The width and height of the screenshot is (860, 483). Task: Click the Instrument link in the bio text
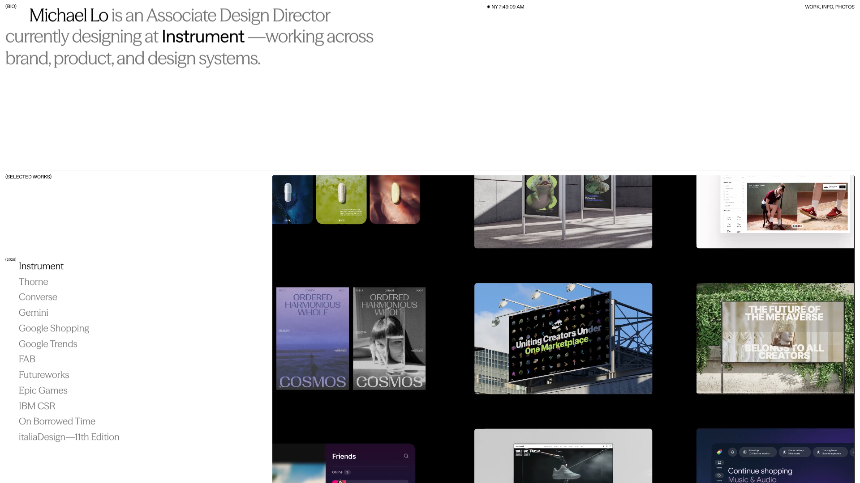(x=204, y=37)
